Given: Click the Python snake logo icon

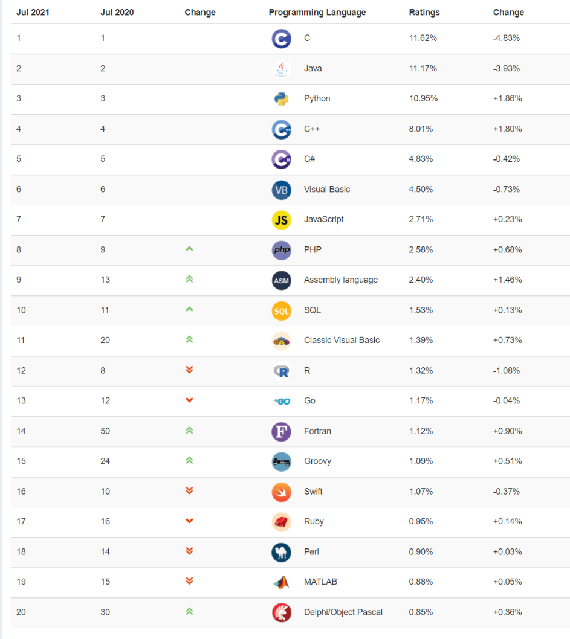Looking at the screenshot, I should click(281, 99).
